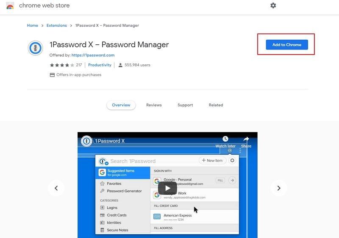The width and height of the screenshot is (339, 238).
Task: Click the Credit Cards category icon
Action: click(x=102, y=215)
